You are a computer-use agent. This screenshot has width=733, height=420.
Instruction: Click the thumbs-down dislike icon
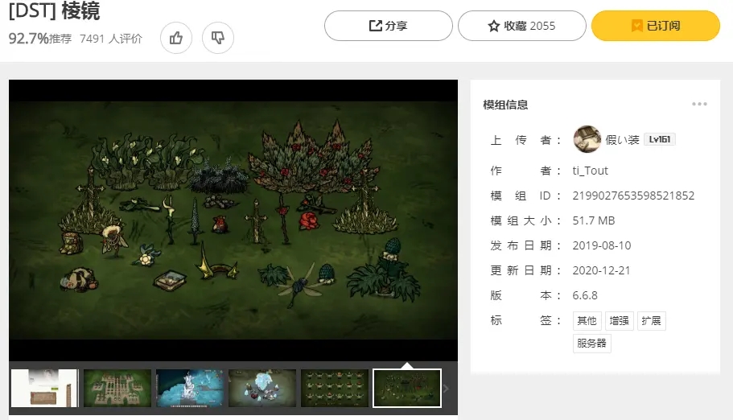[218, 38]
